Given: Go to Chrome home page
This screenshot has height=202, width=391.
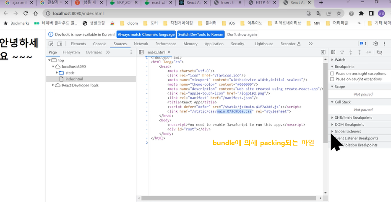Looking at the screenshot, I should [36, 13].
